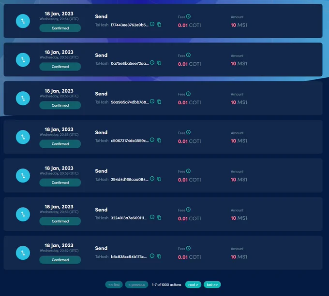
Task: Open info icon beside hash 3224013a7e669111
Action: point(152,217)
